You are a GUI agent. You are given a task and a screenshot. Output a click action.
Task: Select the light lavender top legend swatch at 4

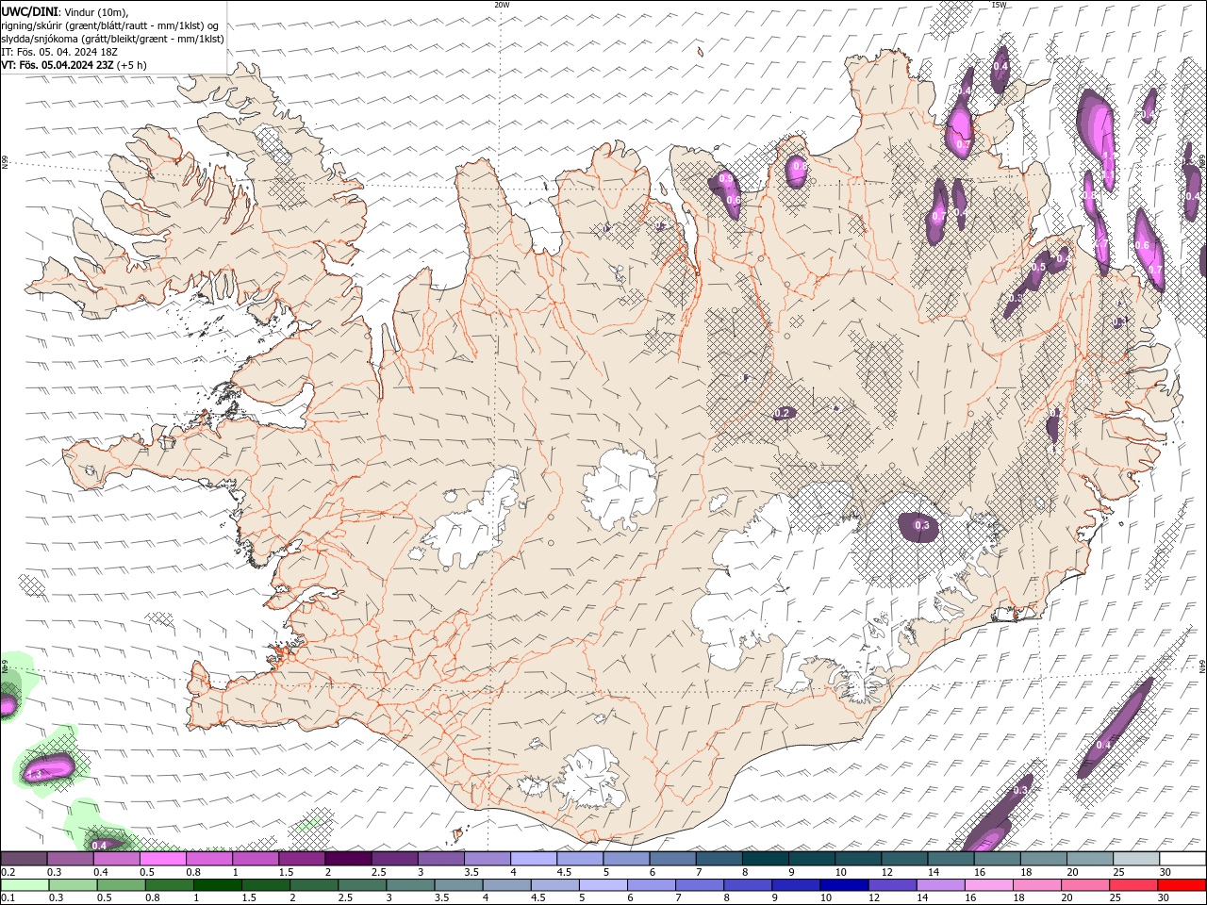pyautogui.click(x=534, y=859)
